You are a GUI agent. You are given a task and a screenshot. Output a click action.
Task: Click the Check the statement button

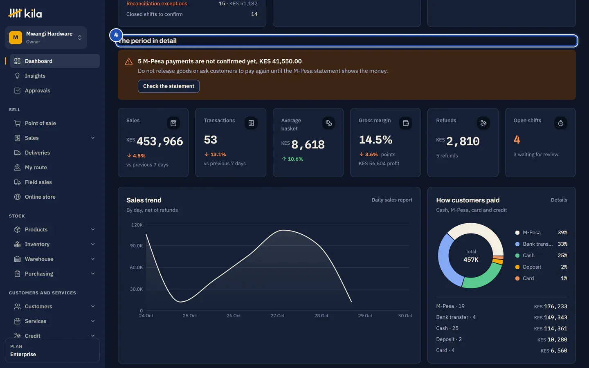(x=169, y=86)
